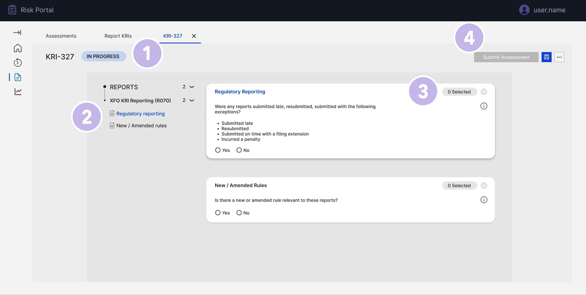586x295 pixels.
Task: Open New / Amended rules in the tree
Action: [141, 125]
